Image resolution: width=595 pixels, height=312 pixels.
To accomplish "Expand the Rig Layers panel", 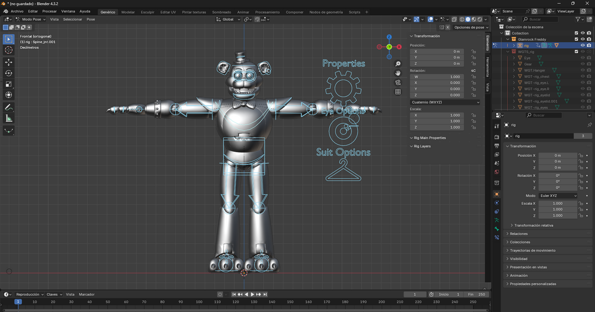I will coord(422,146).
